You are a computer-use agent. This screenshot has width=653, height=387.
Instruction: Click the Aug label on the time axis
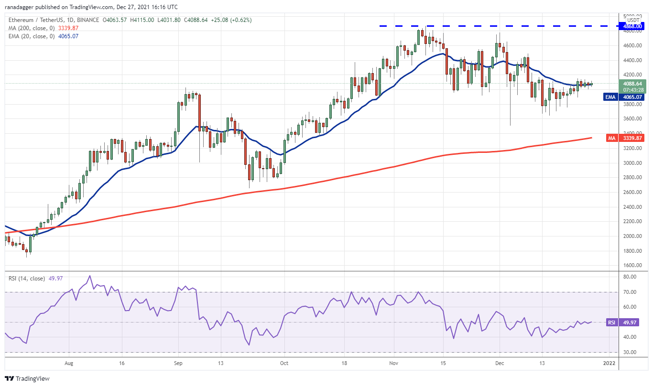pos(69,363)
